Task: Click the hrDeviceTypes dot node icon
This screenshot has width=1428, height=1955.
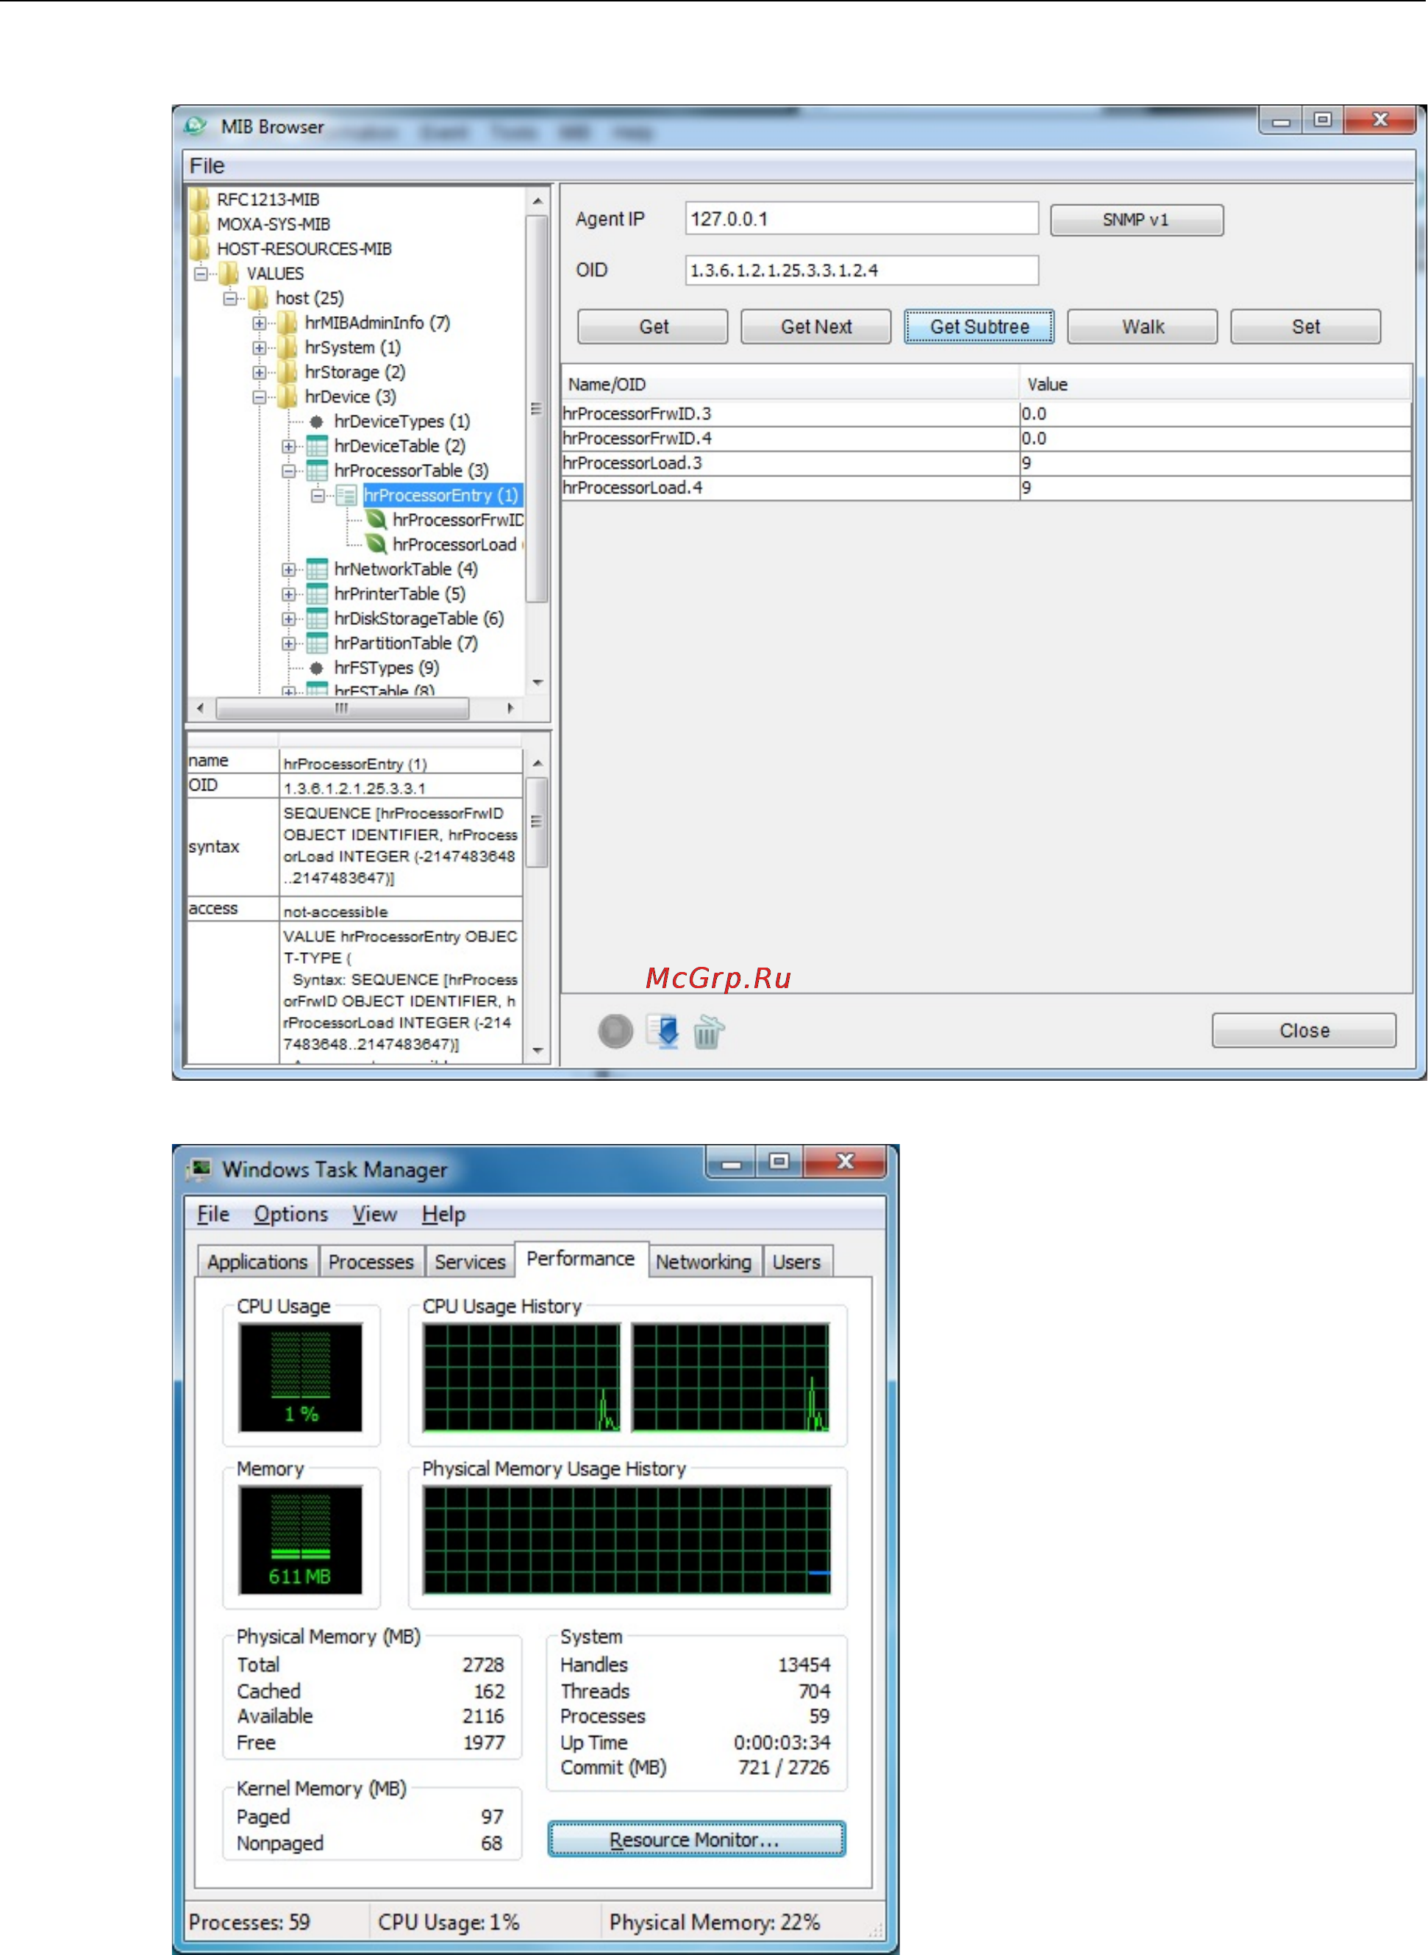Action: [x=316, y=422]
